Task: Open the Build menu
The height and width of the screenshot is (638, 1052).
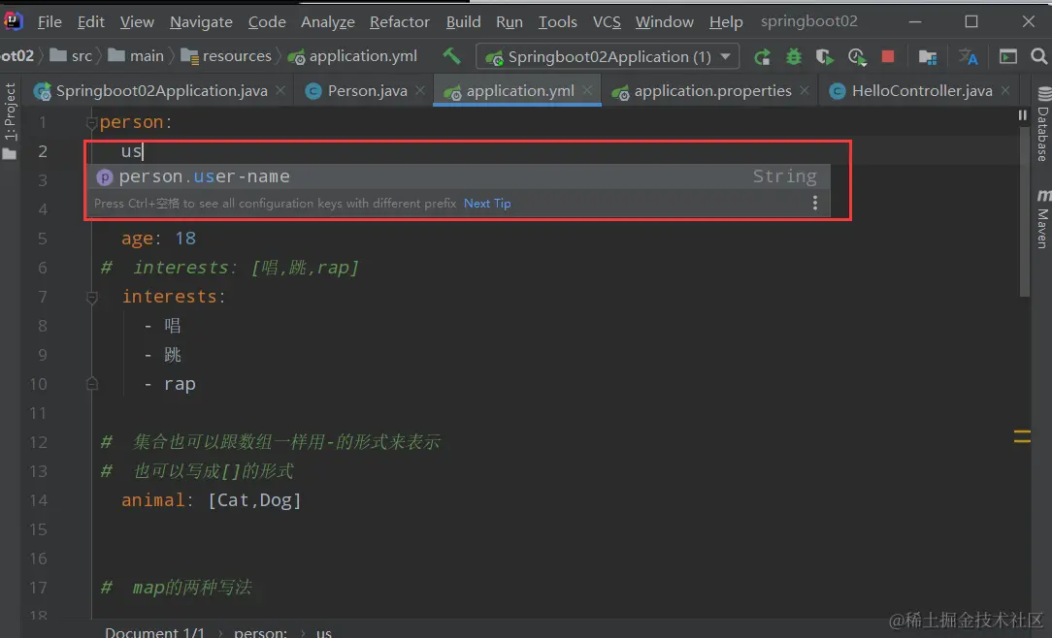Action: (x=463, y=22)
